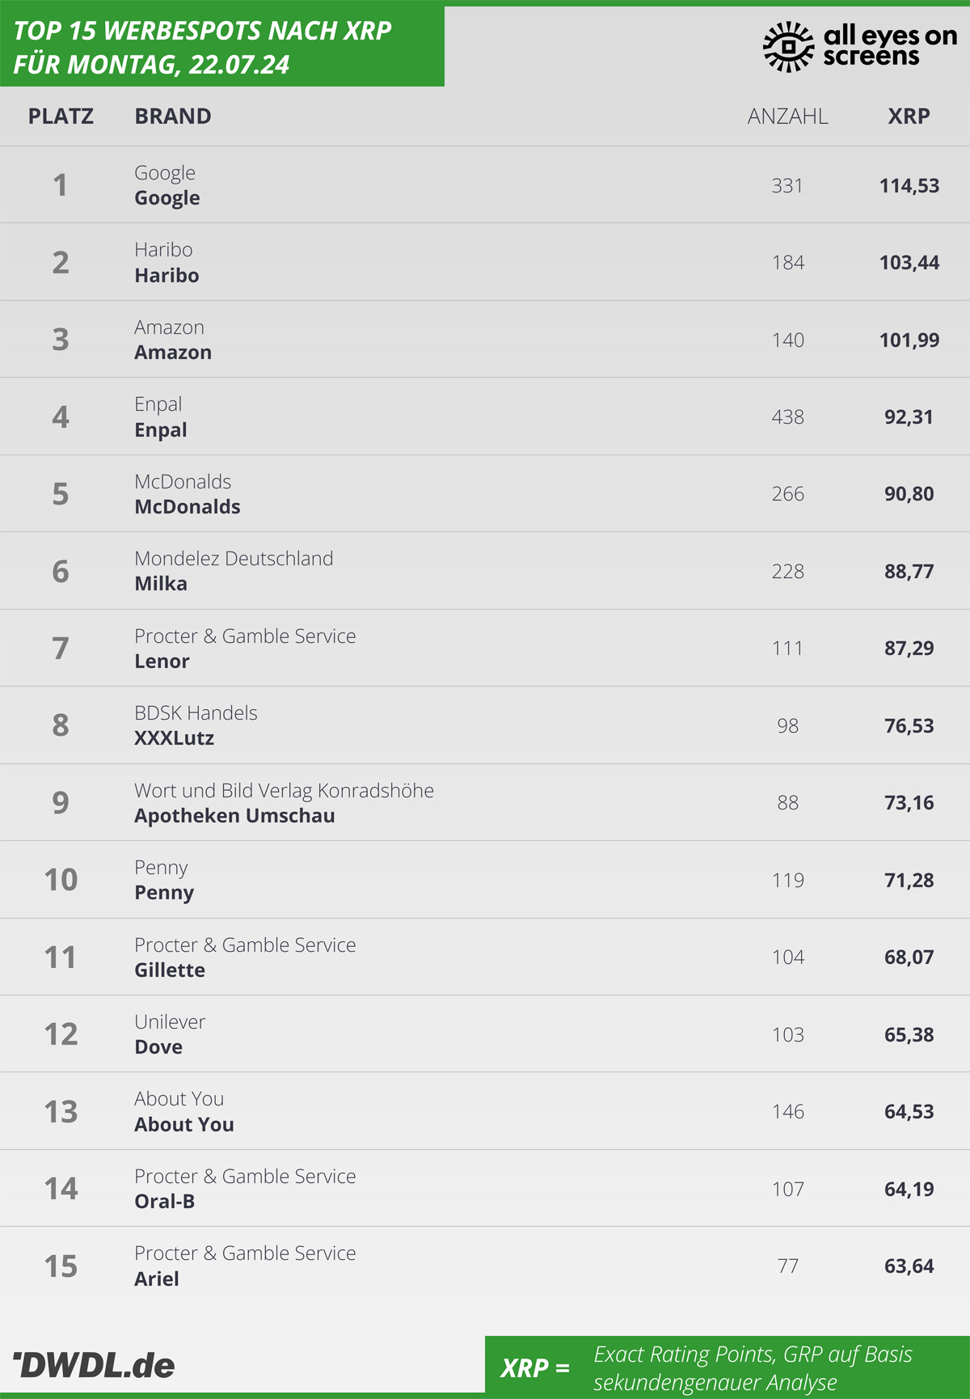Select the Gillette brand name
This screenshot has height=1399, width=970.
170,970
